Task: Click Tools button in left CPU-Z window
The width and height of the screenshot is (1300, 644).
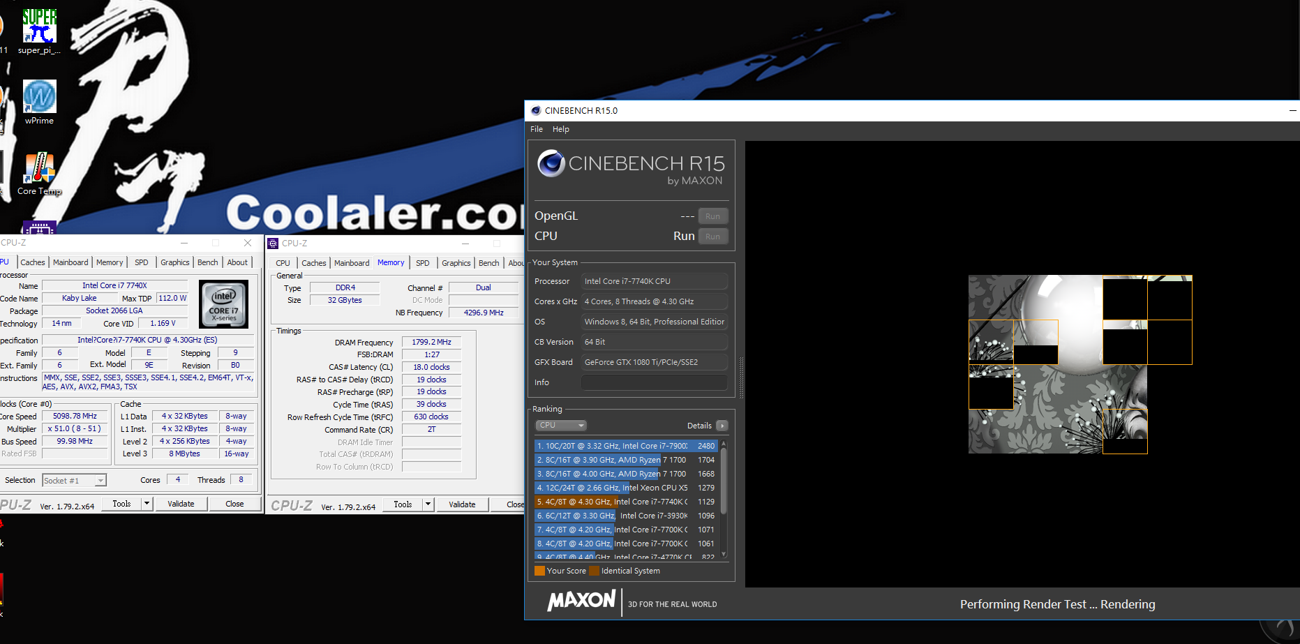Action: pyautogui.click(x=122, y=504)
